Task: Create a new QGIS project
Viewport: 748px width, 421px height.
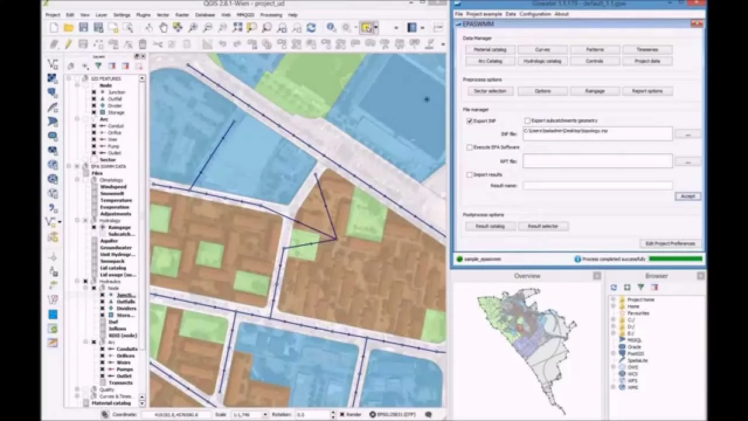Action: pos(54,27)
